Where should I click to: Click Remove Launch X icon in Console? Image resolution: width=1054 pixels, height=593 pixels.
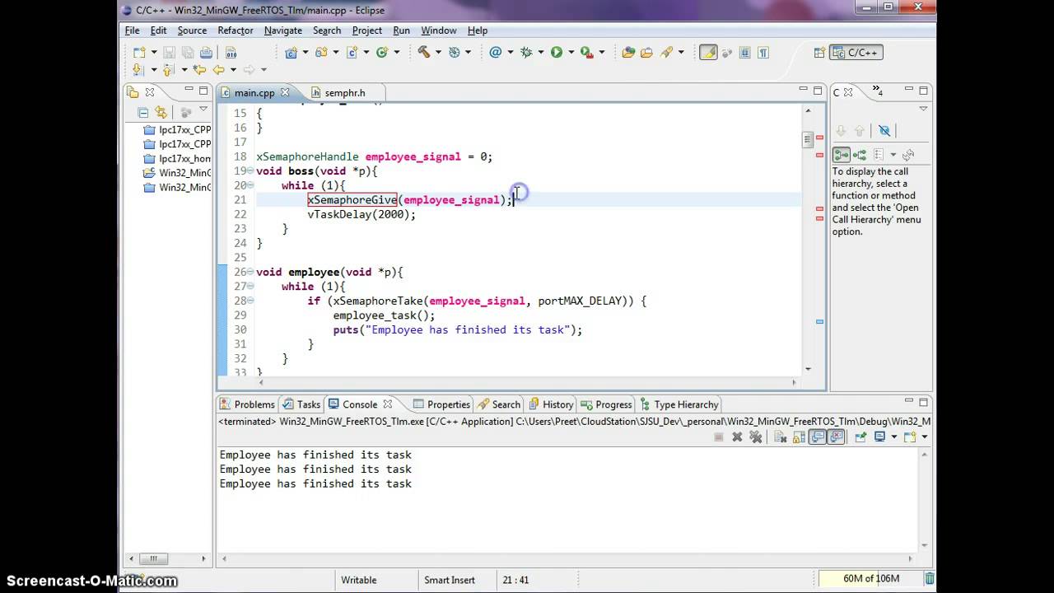click(x=737, y=437)
